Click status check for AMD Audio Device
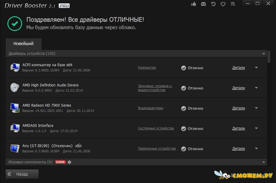This screenshot has width=276, height=183. click(x=183, y=88)
